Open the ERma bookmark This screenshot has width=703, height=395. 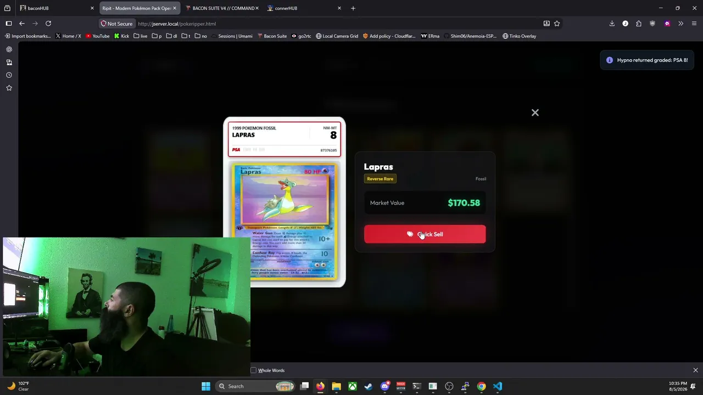point(430,36)
